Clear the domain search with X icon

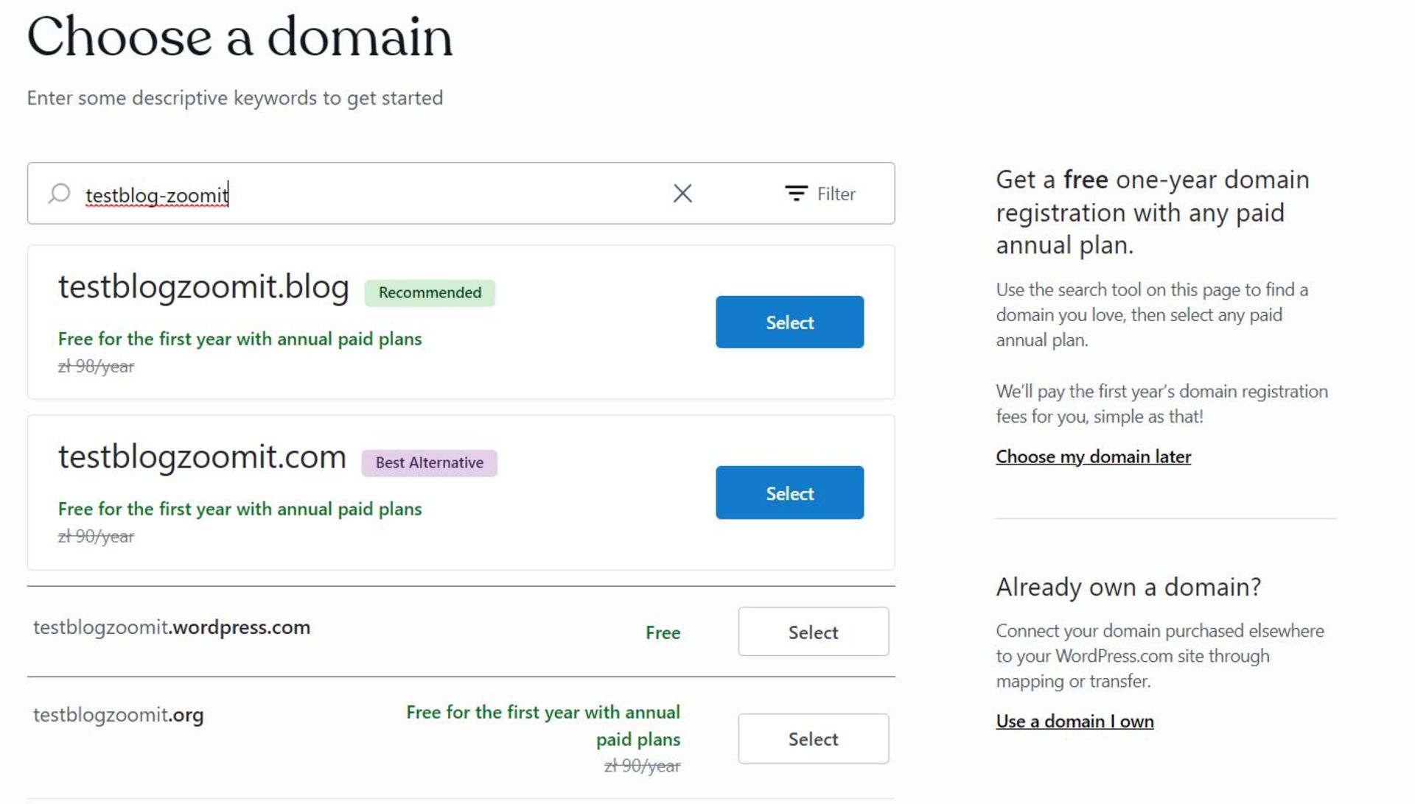(682, 194)
